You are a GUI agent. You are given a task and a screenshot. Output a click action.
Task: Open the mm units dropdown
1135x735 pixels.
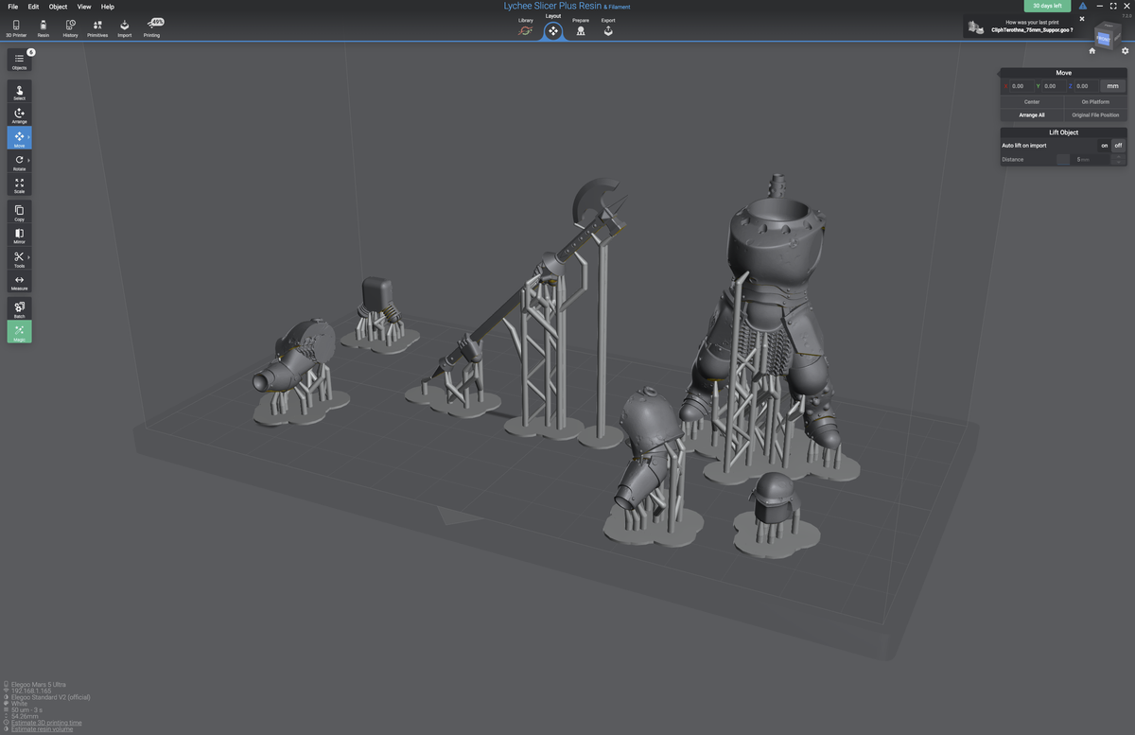click(x=1113, y=86)
